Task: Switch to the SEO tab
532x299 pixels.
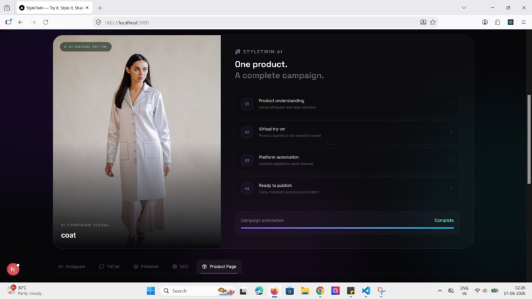Action: [180, 267]
